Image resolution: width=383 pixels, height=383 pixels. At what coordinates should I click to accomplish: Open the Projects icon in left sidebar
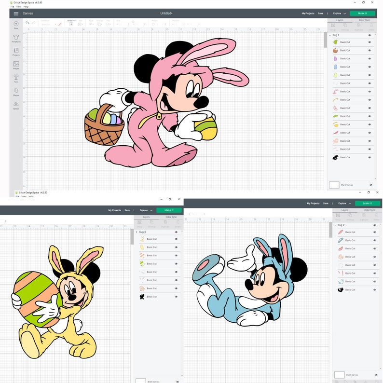[16, 51]
